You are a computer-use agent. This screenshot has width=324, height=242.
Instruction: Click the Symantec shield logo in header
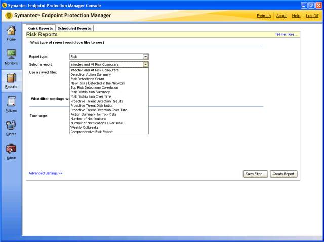click(9, 16)
